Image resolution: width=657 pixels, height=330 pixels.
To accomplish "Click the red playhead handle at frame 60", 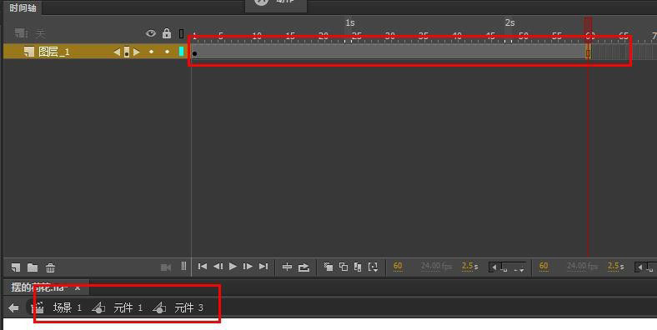I will point(589,30).
